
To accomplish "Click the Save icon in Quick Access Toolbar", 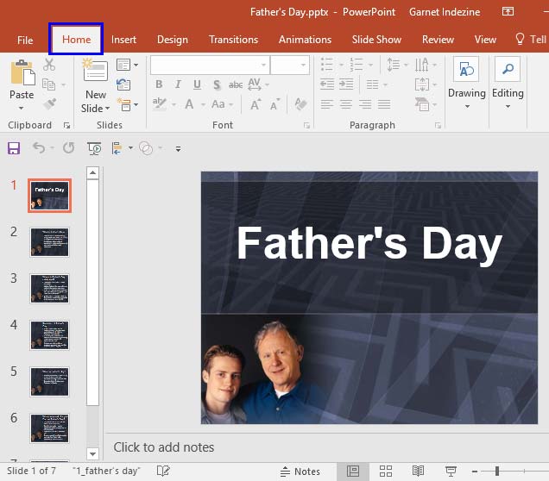I will [14, 148].
